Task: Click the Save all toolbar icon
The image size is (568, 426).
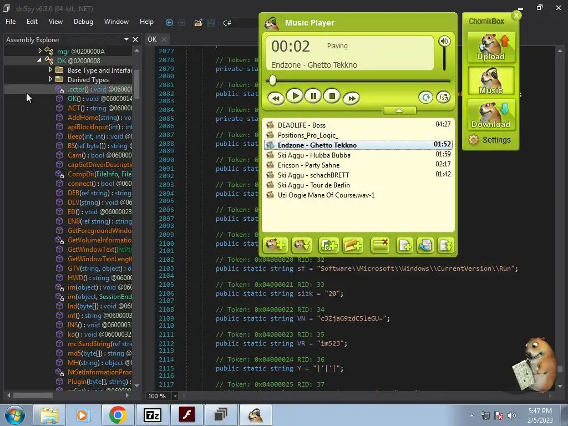Action: click(211, 23)
